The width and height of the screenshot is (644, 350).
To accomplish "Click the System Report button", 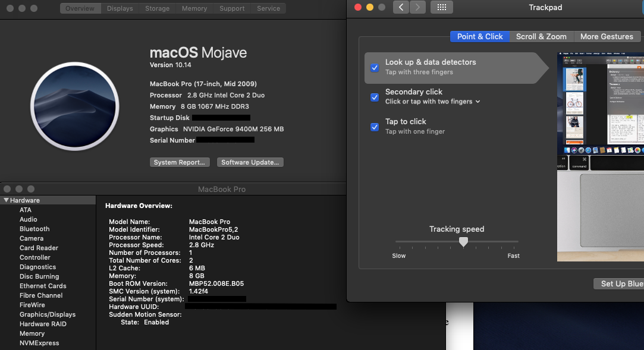I will 180,162.
